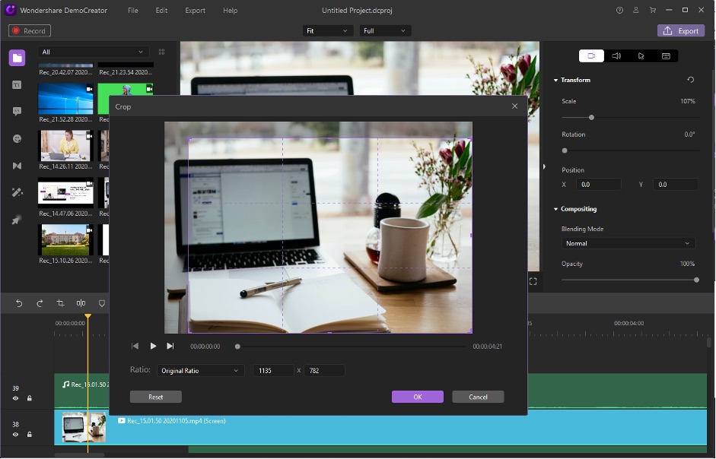This screenshot has width=716, height=459.
Task: Hide track 38 using eye icon
Action: [15, 435]
